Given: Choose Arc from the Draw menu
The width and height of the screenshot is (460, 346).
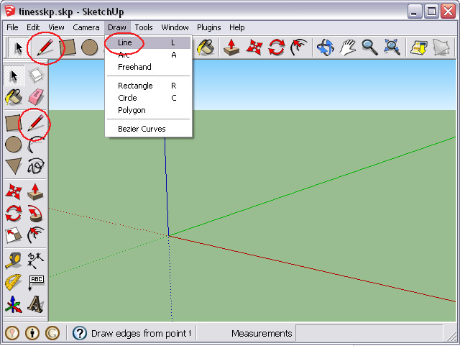Looking at the screenshot, I should [x=149, y=55].
